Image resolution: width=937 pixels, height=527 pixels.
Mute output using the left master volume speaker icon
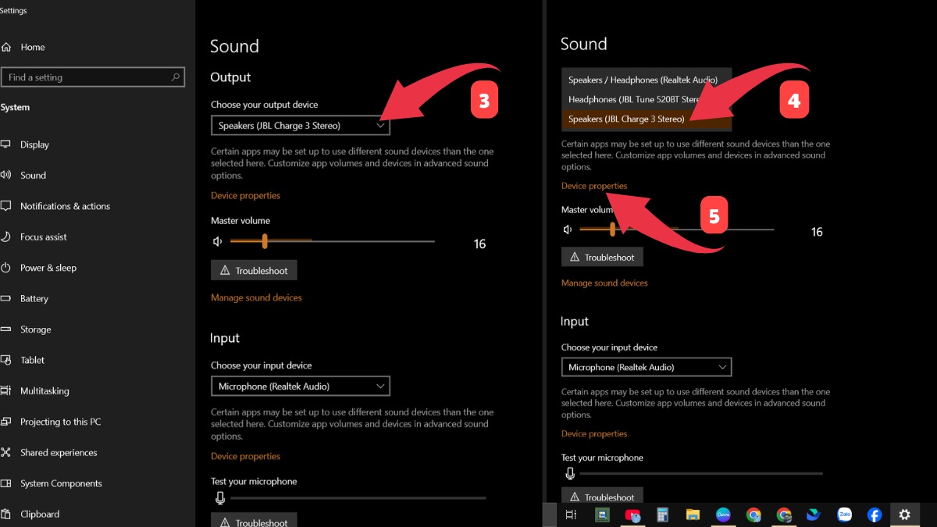pos(218,242)
